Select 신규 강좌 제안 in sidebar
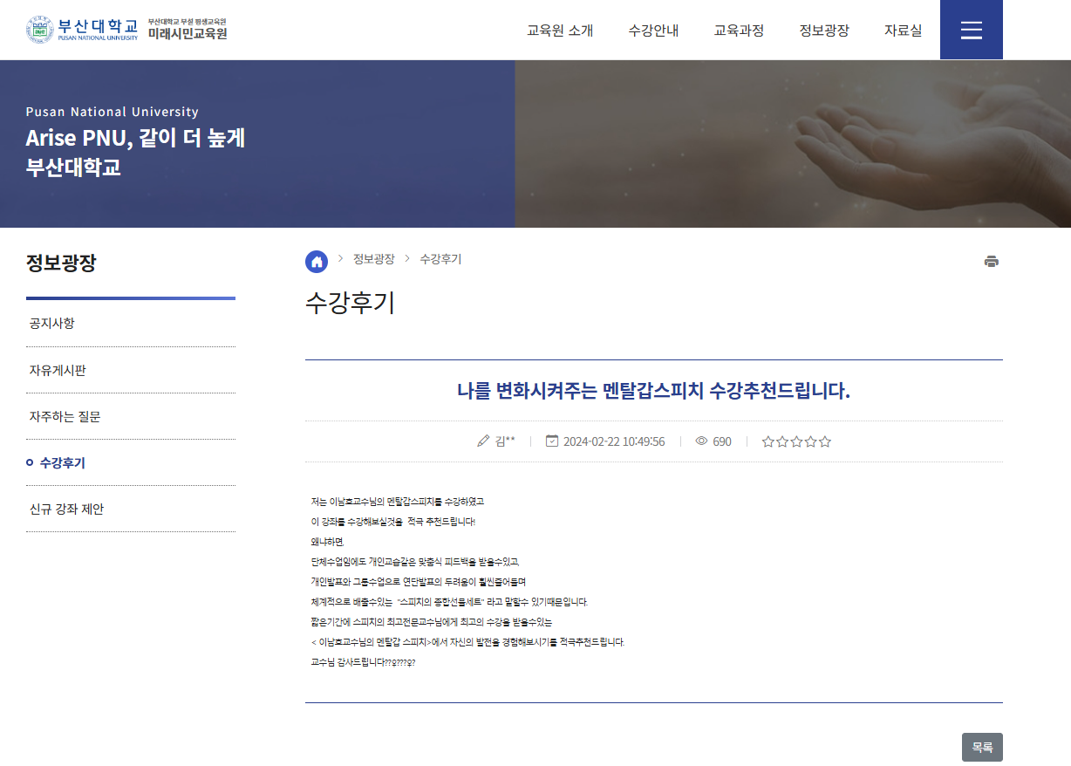 click(x=66, y=510)
